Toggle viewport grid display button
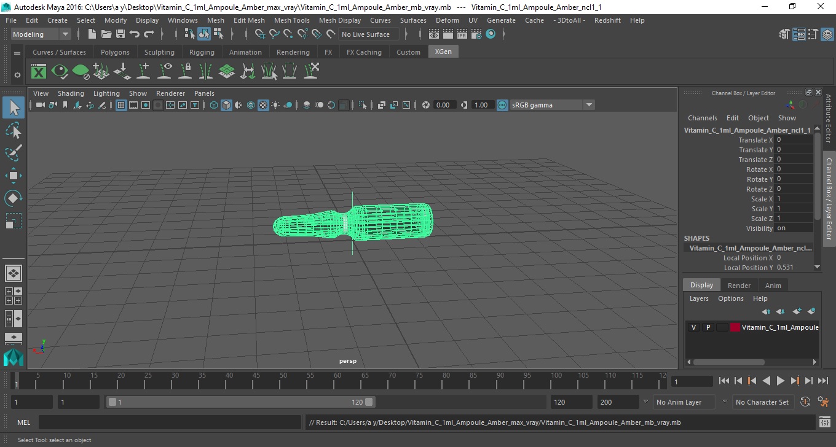This screenshot has width=836, height=447. tap(121, 105)
